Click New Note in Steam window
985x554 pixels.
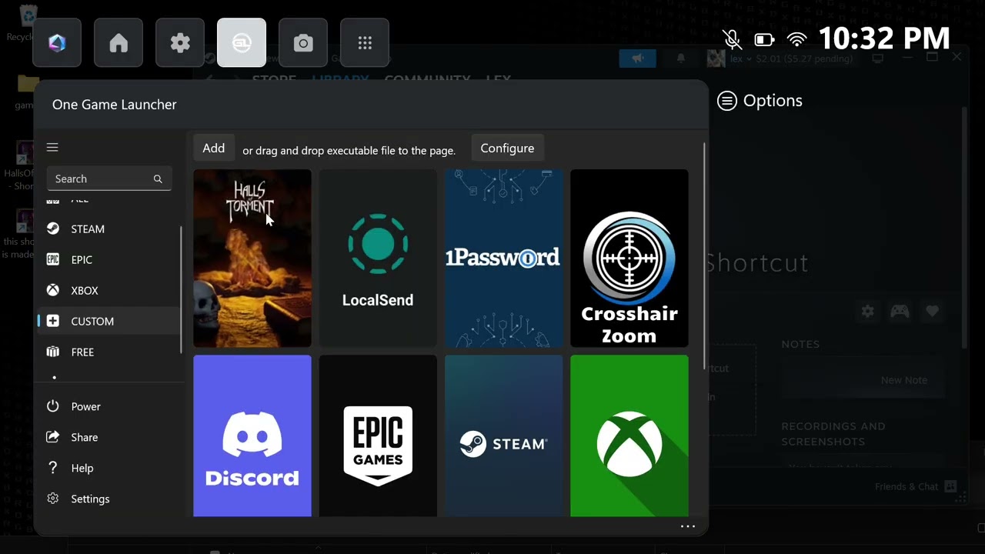904,380
